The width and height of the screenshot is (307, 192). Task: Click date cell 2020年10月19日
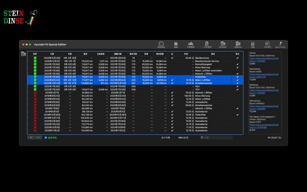[x=52, y=58]
